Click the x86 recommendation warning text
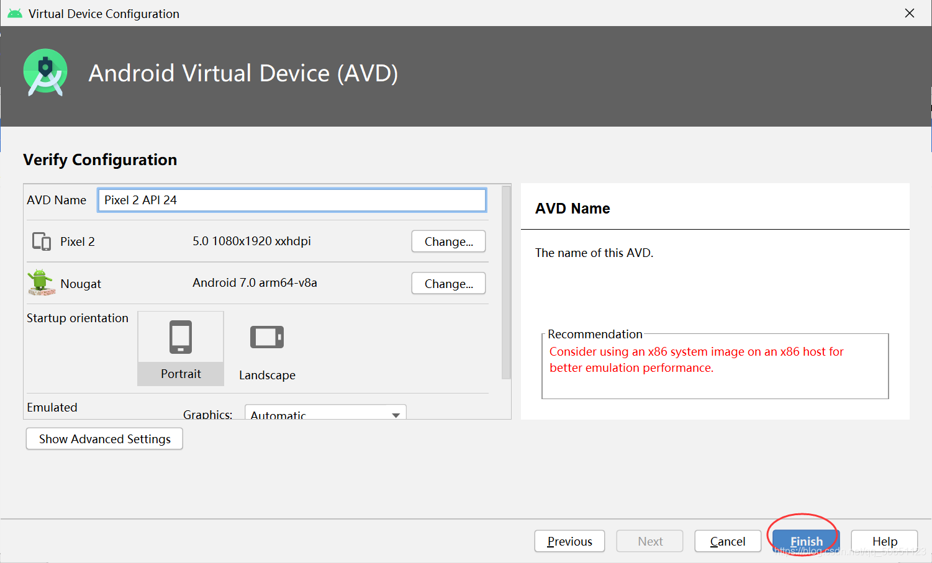This screenshot has width=932, height=563. [x=696, y=359]
